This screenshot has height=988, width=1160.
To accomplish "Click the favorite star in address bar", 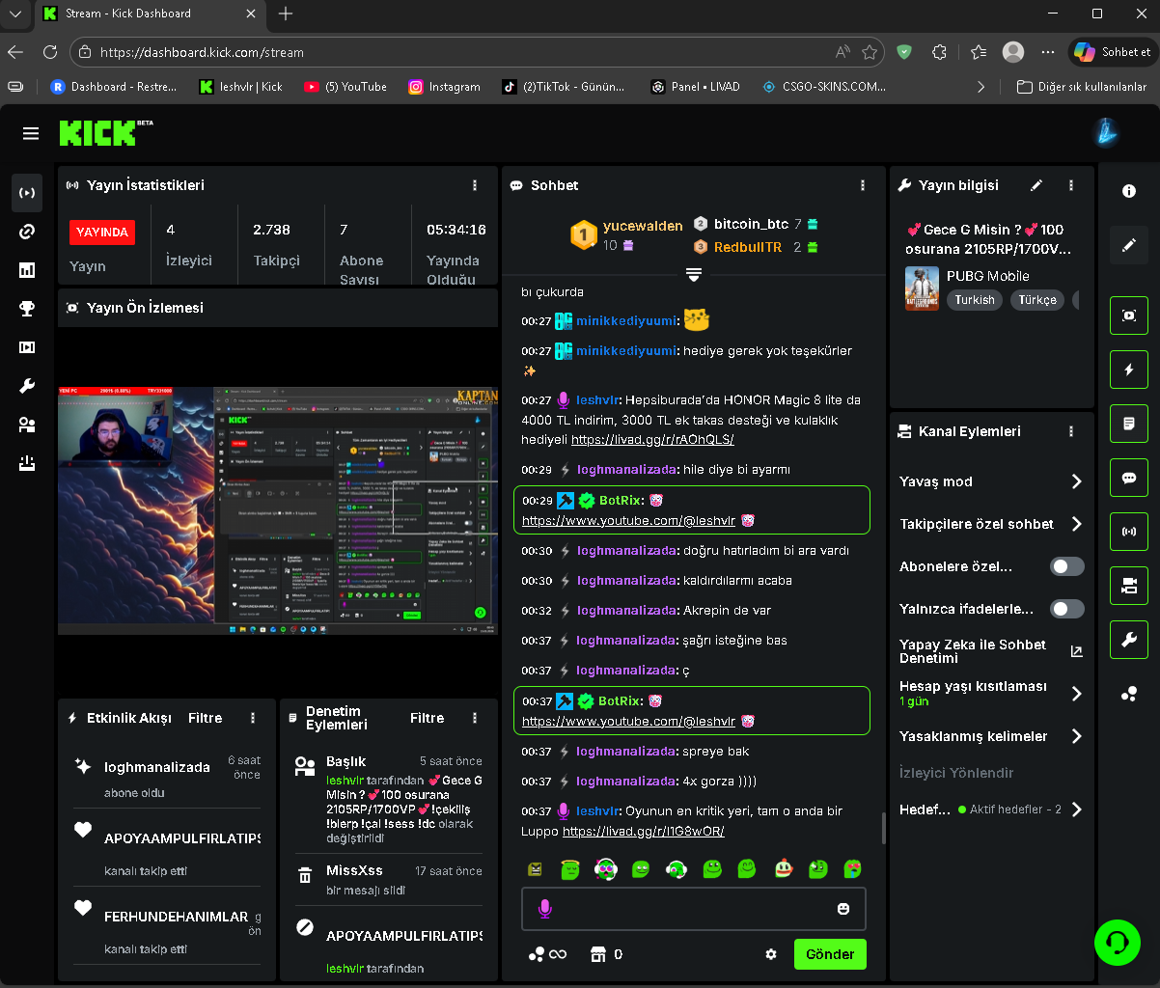I will coord(870,52).
